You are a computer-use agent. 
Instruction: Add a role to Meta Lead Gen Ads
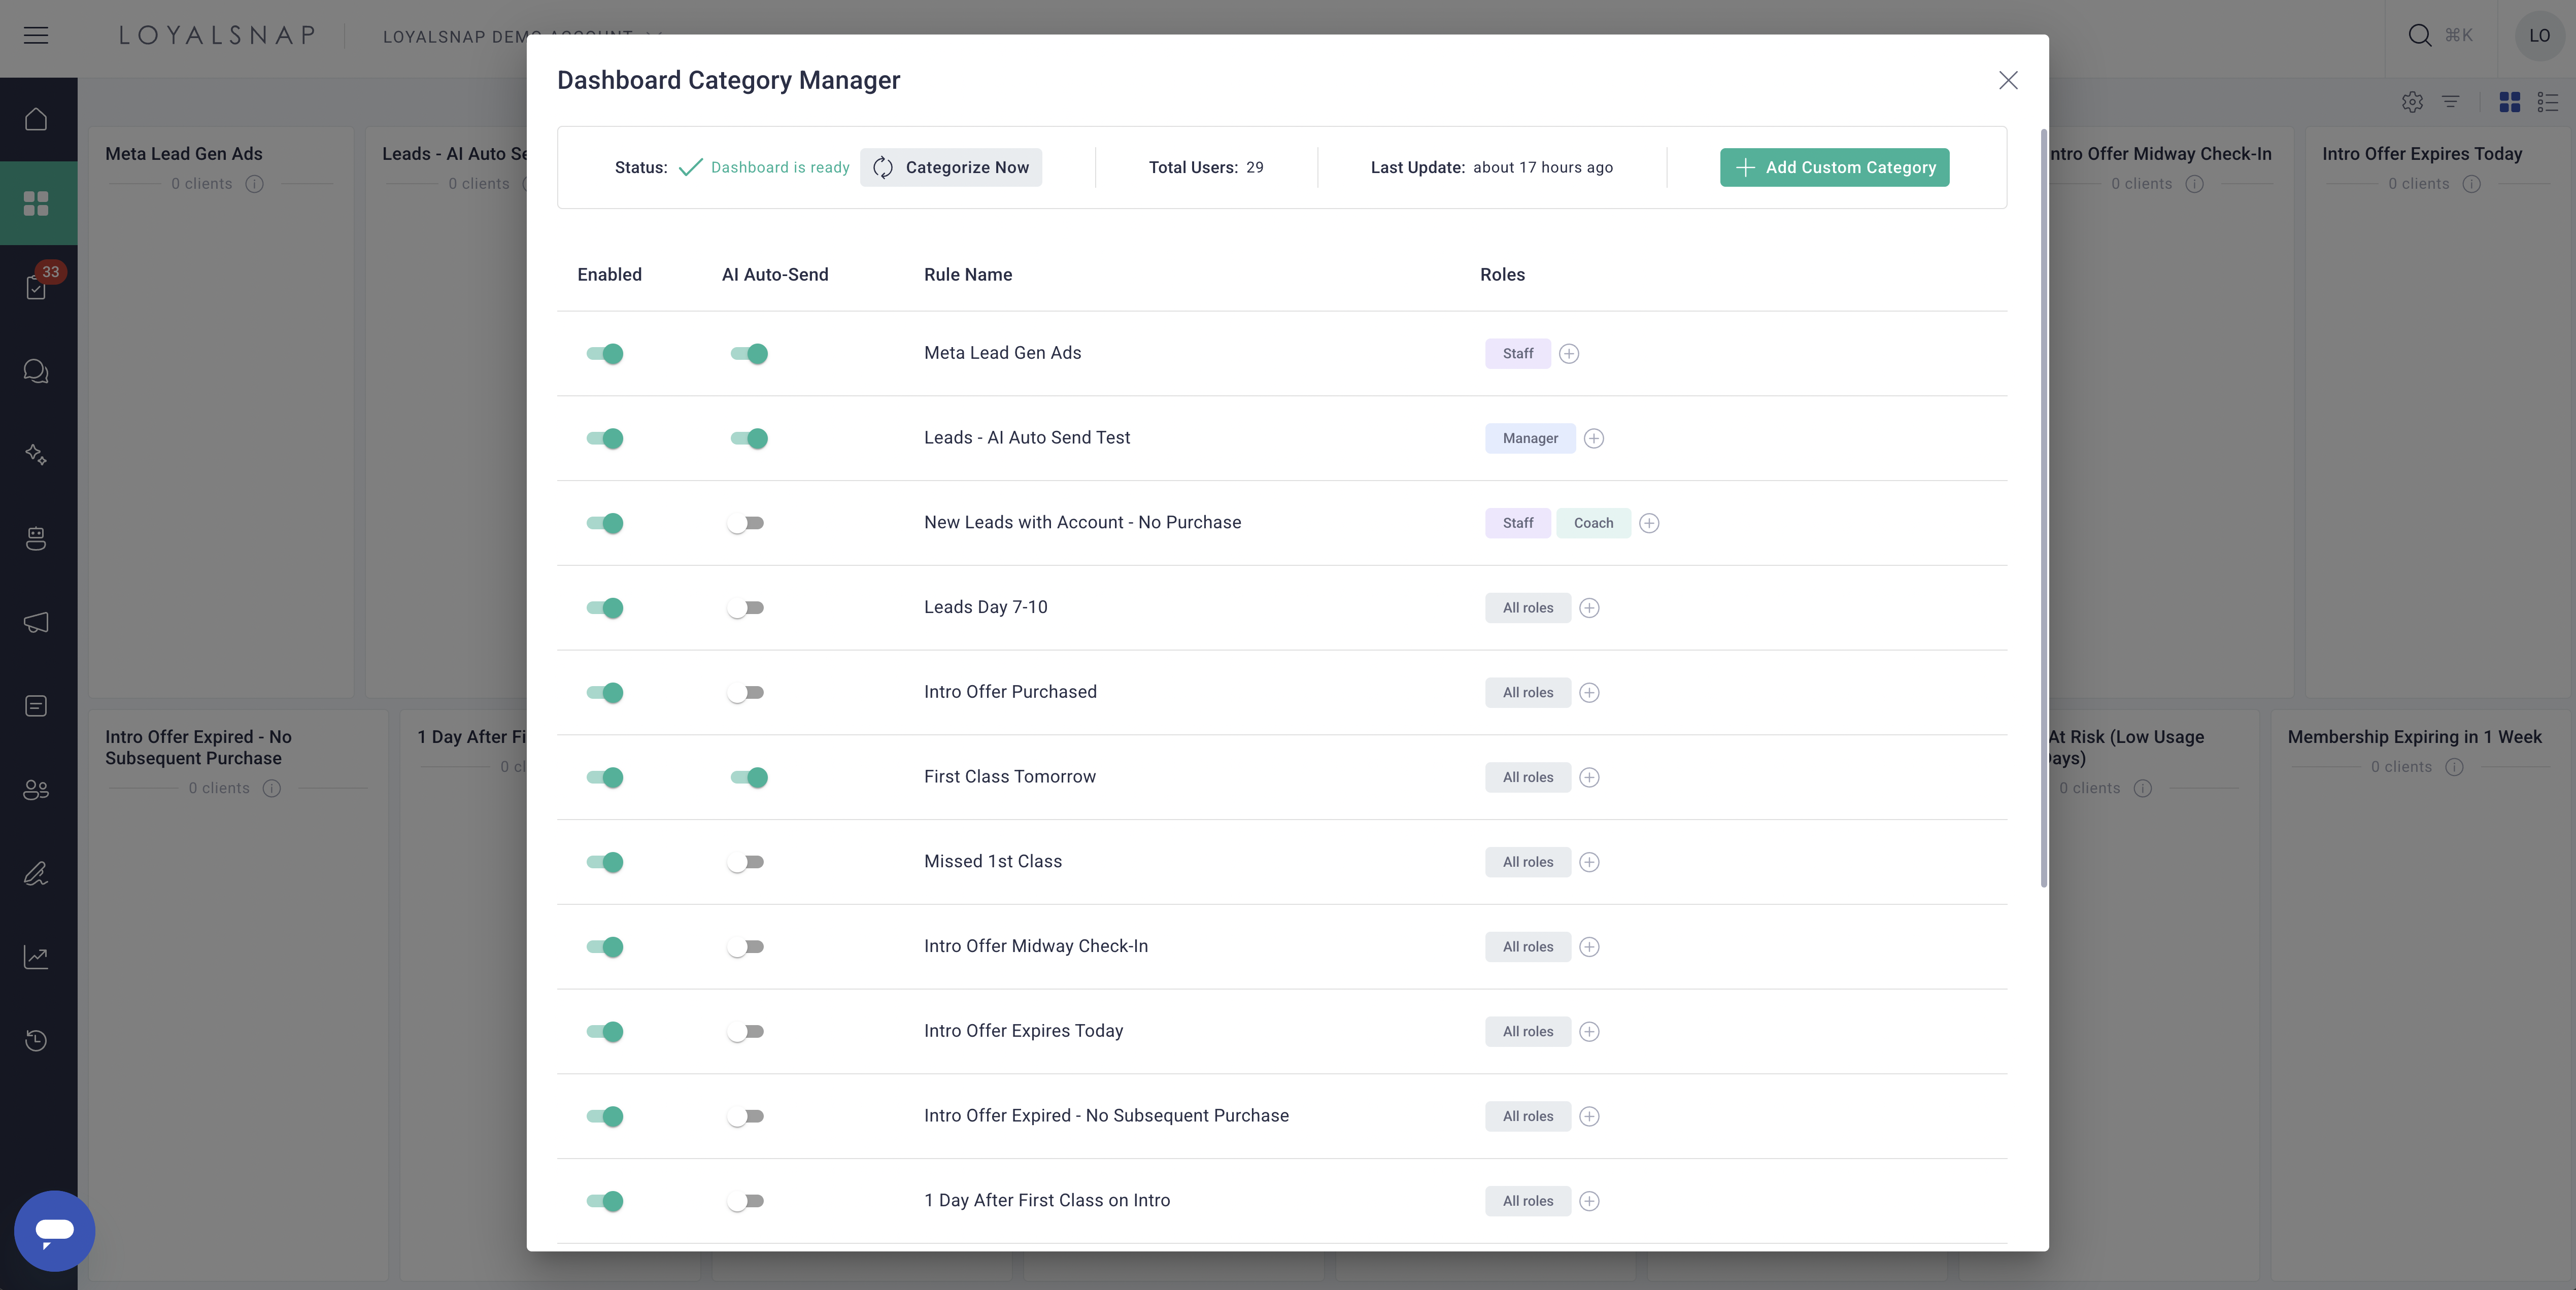(1569, 353)
